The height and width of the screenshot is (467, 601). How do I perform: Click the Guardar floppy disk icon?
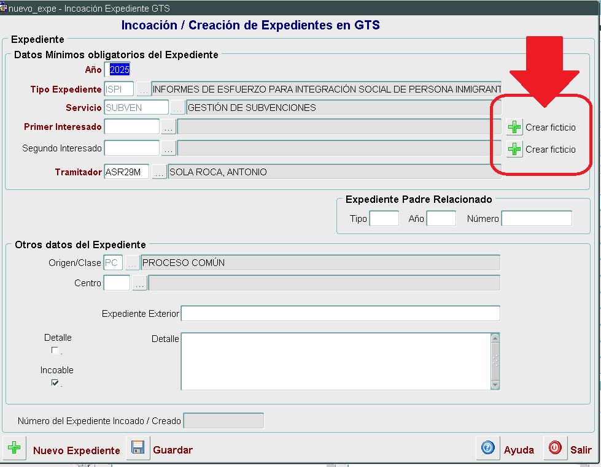(138, 449)
